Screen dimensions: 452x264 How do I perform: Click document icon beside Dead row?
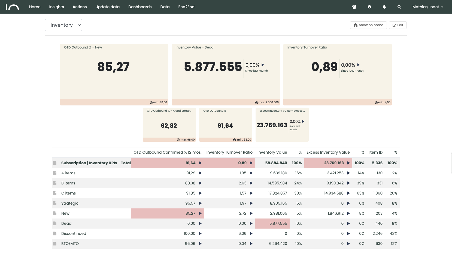coord(55,223)
